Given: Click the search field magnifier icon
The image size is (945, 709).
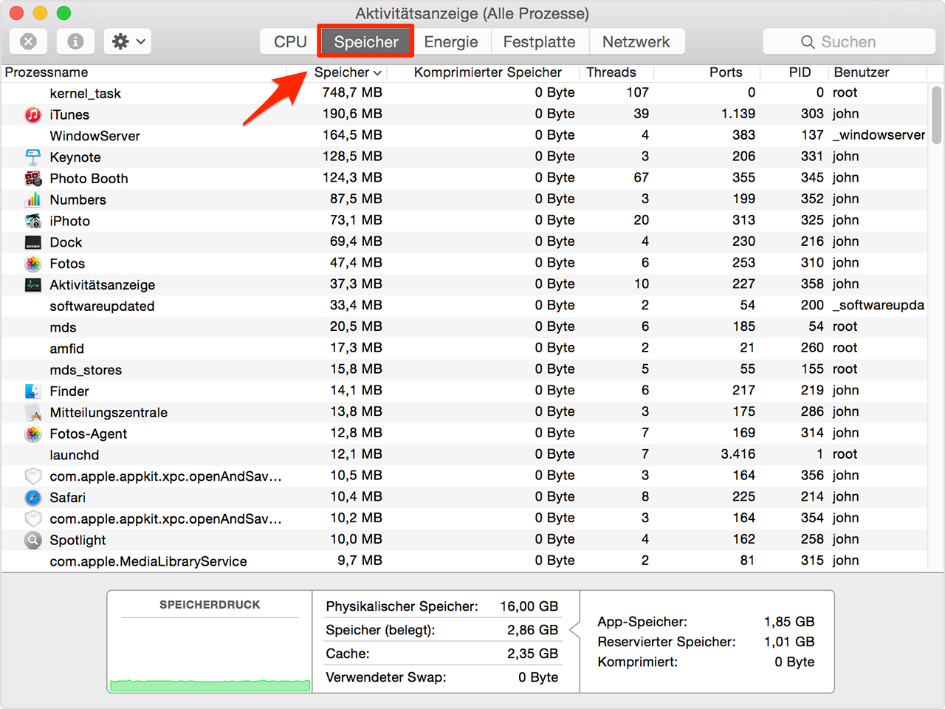Looking at the screenshot, I should tap(808, 42).
